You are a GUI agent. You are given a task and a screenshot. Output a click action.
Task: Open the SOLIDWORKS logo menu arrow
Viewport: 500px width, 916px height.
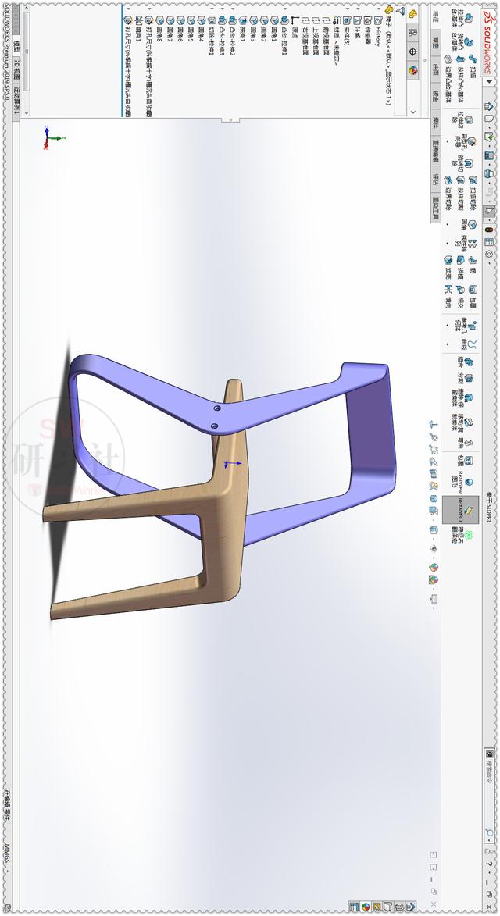(x=490, y=82)
